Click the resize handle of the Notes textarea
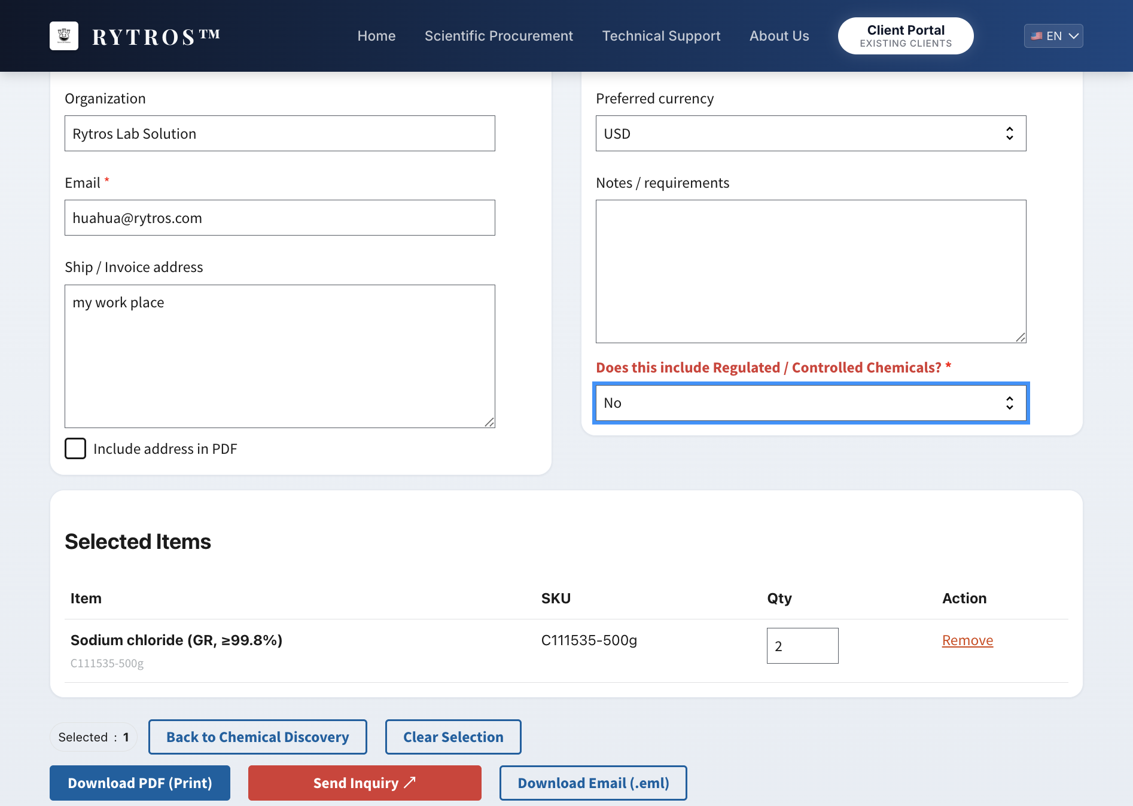Screen dimensions: 1133x806 click(1021, 337)
